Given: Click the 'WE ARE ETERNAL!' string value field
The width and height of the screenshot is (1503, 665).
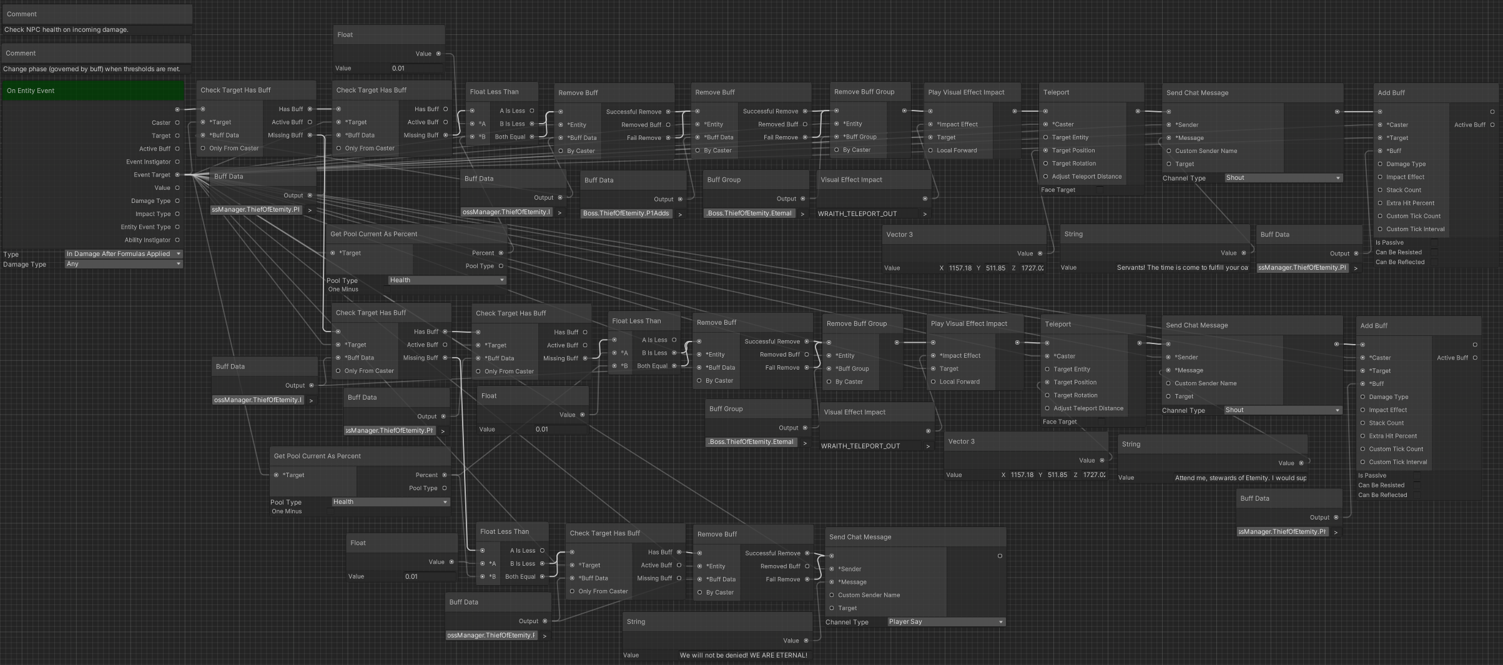Looking at the screenshot, I should point(742,655).
